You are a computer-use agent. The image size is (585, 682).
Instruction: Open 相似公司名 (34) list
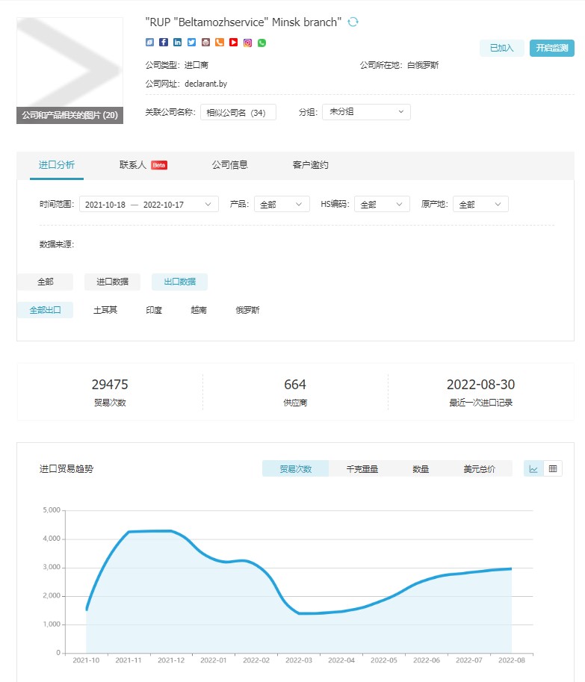point(238,113)
